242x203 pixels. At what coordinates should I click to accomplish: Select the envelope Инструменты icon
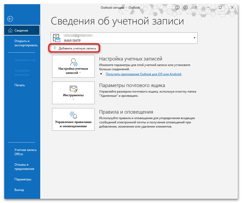click(x=73, y=89)
